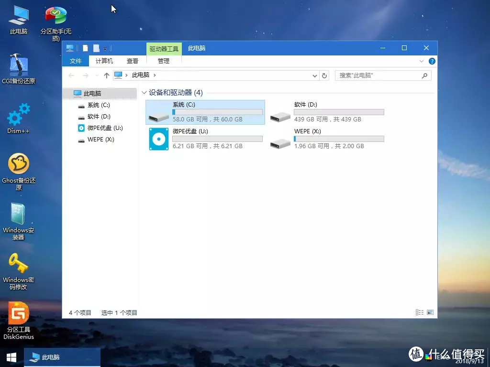Screen dimensions: 490x367
Task: Open 此电脑 desktop icon
Action: [x=18, y=14]
